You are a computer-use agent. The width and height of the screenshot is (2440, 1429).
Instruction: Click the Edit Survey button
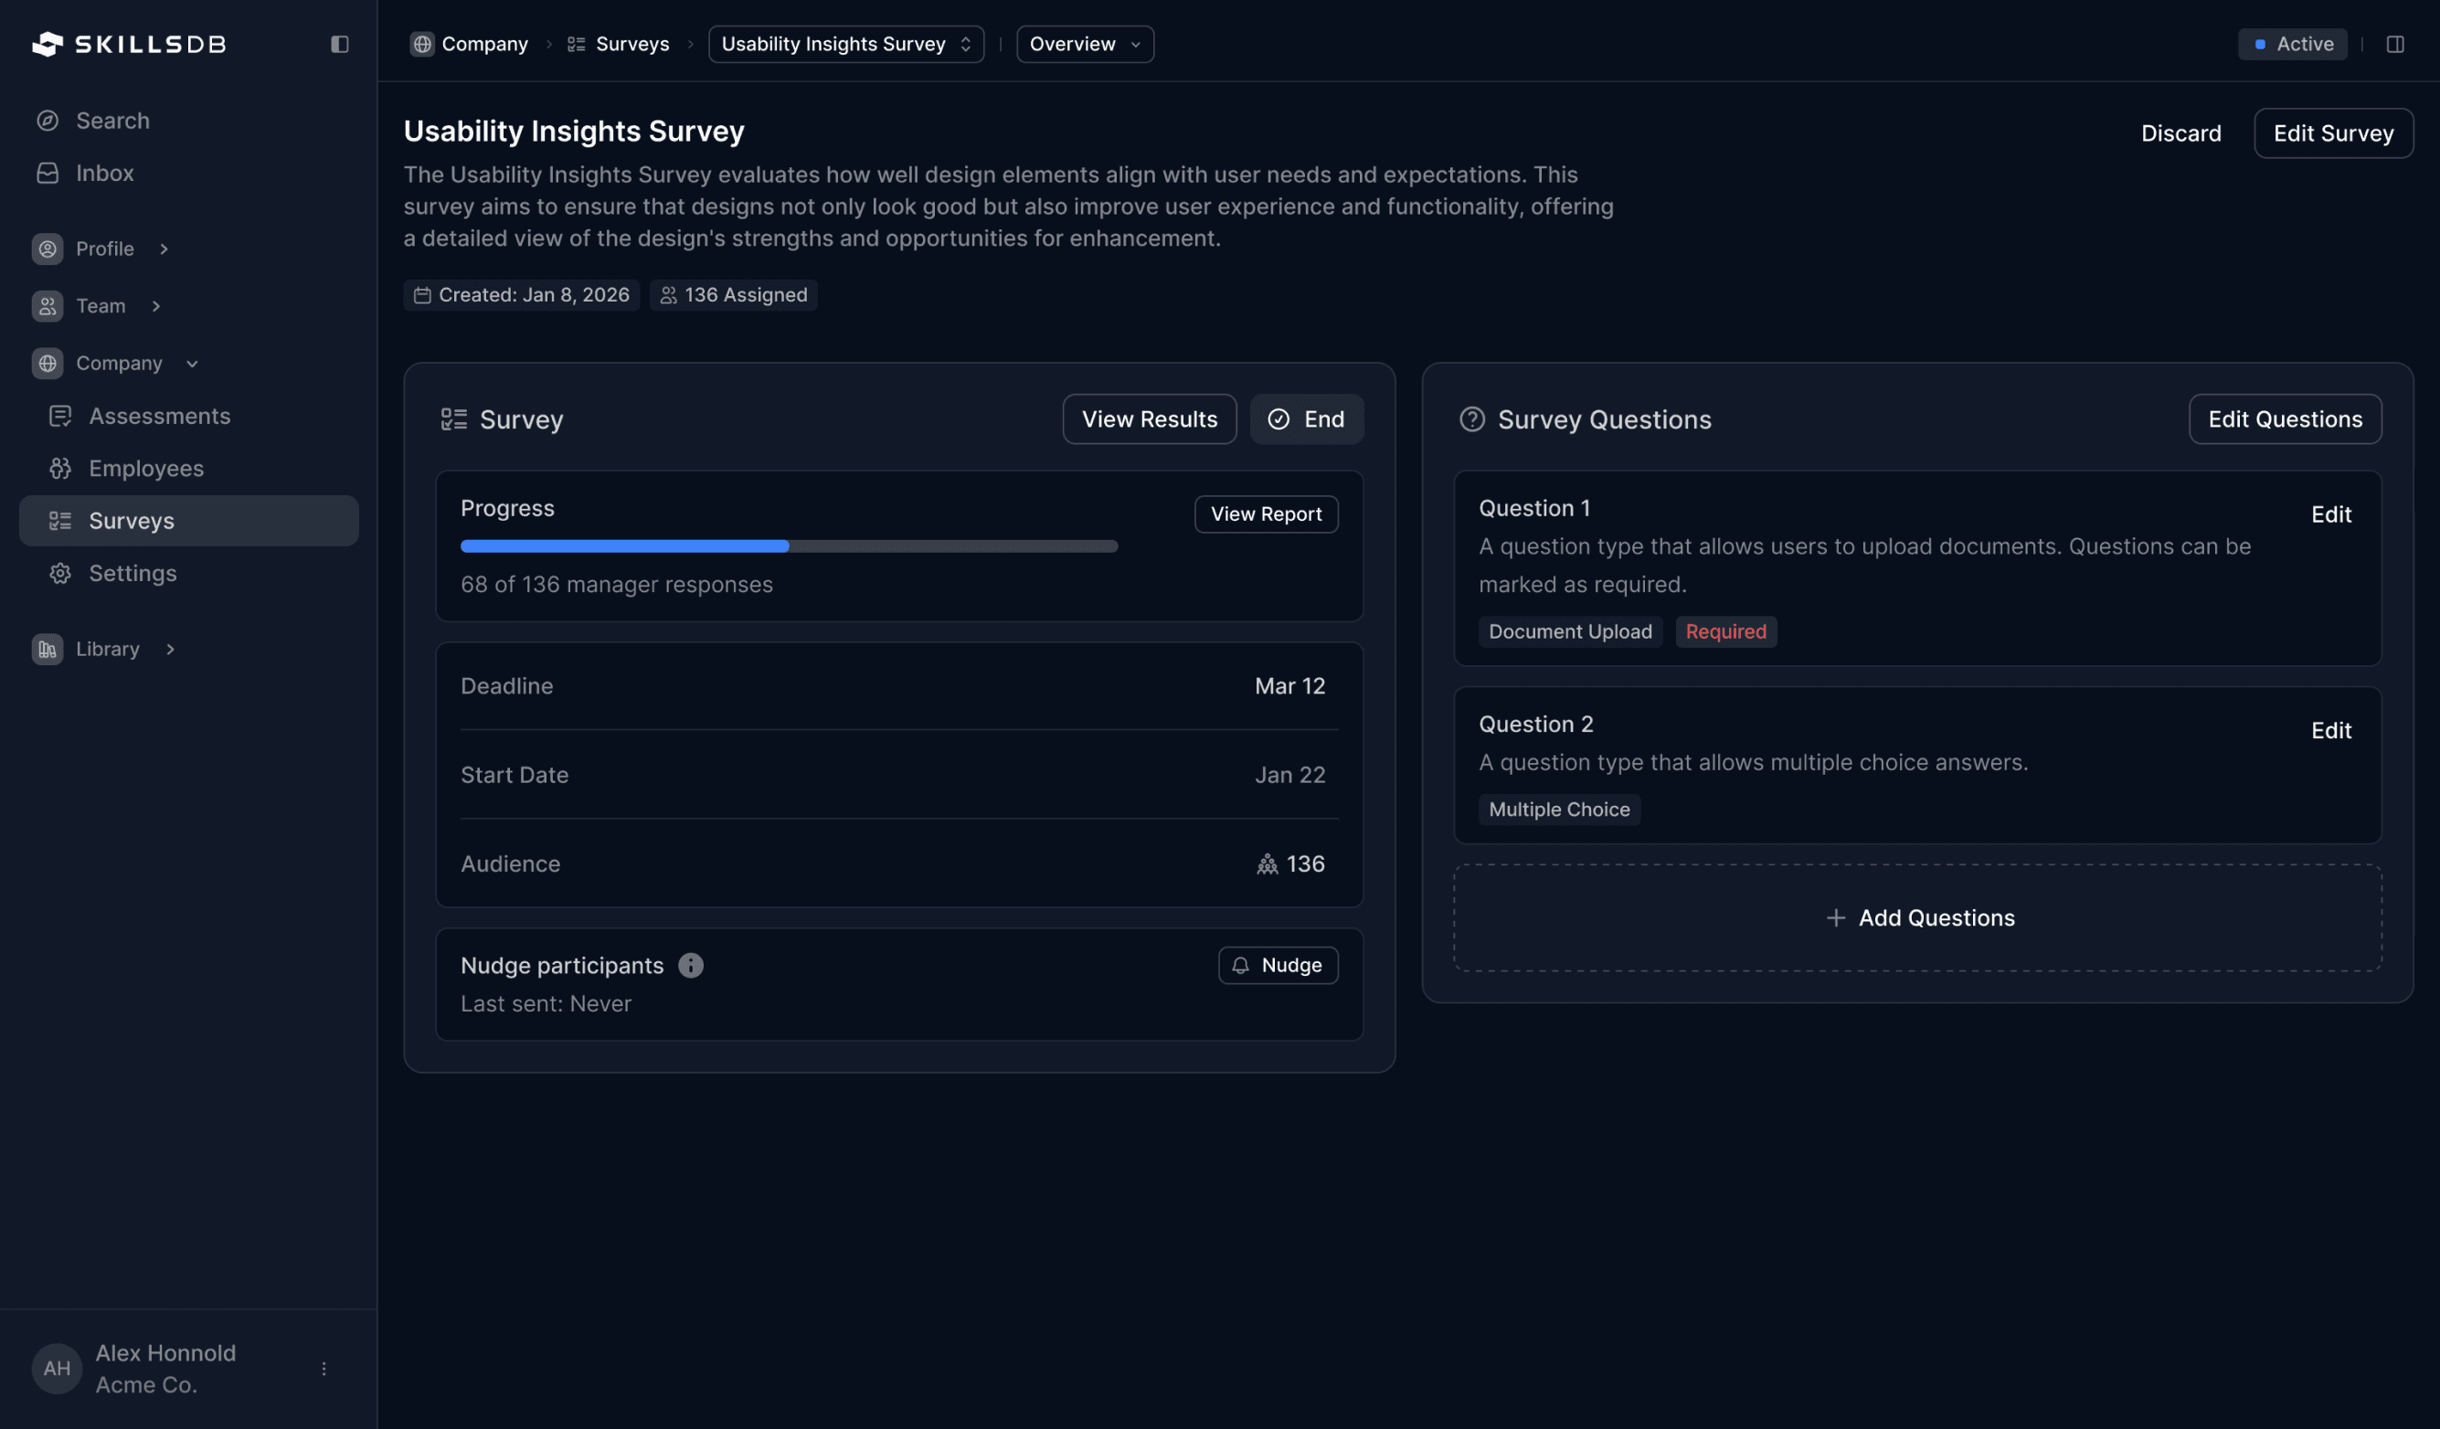(2332, 132)
